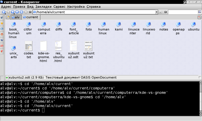The height and width of the screenshot is (121, 202).
Task: Switch to the alv tab
Action: 15,17
